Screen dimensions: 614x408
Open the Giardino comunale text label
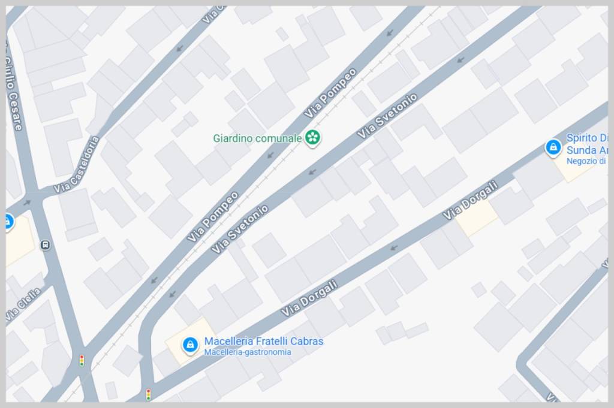pos(257,138)
